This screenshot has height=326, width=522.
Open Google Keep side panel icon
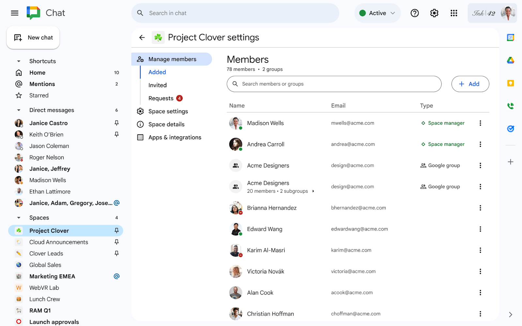[511, 83]
